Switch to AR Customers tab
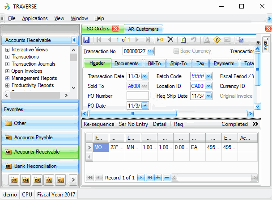Image resolution: width=272 pixels, height=200 pixels. click(x=144, y=29)
